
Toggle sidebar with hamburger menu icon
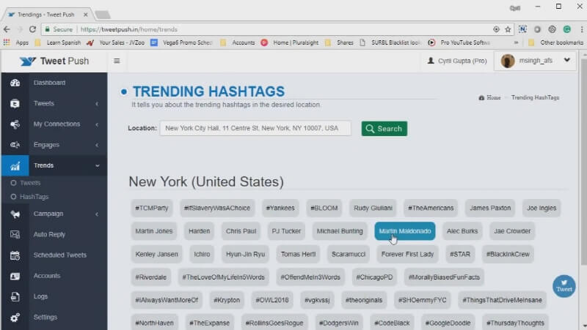(117, 61)
